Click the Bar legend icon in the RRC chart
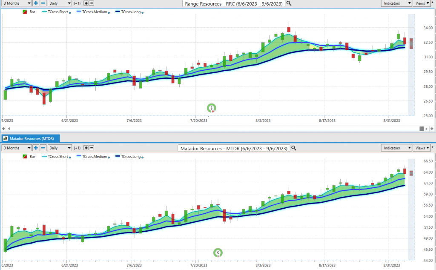 [x=25, y=12]
